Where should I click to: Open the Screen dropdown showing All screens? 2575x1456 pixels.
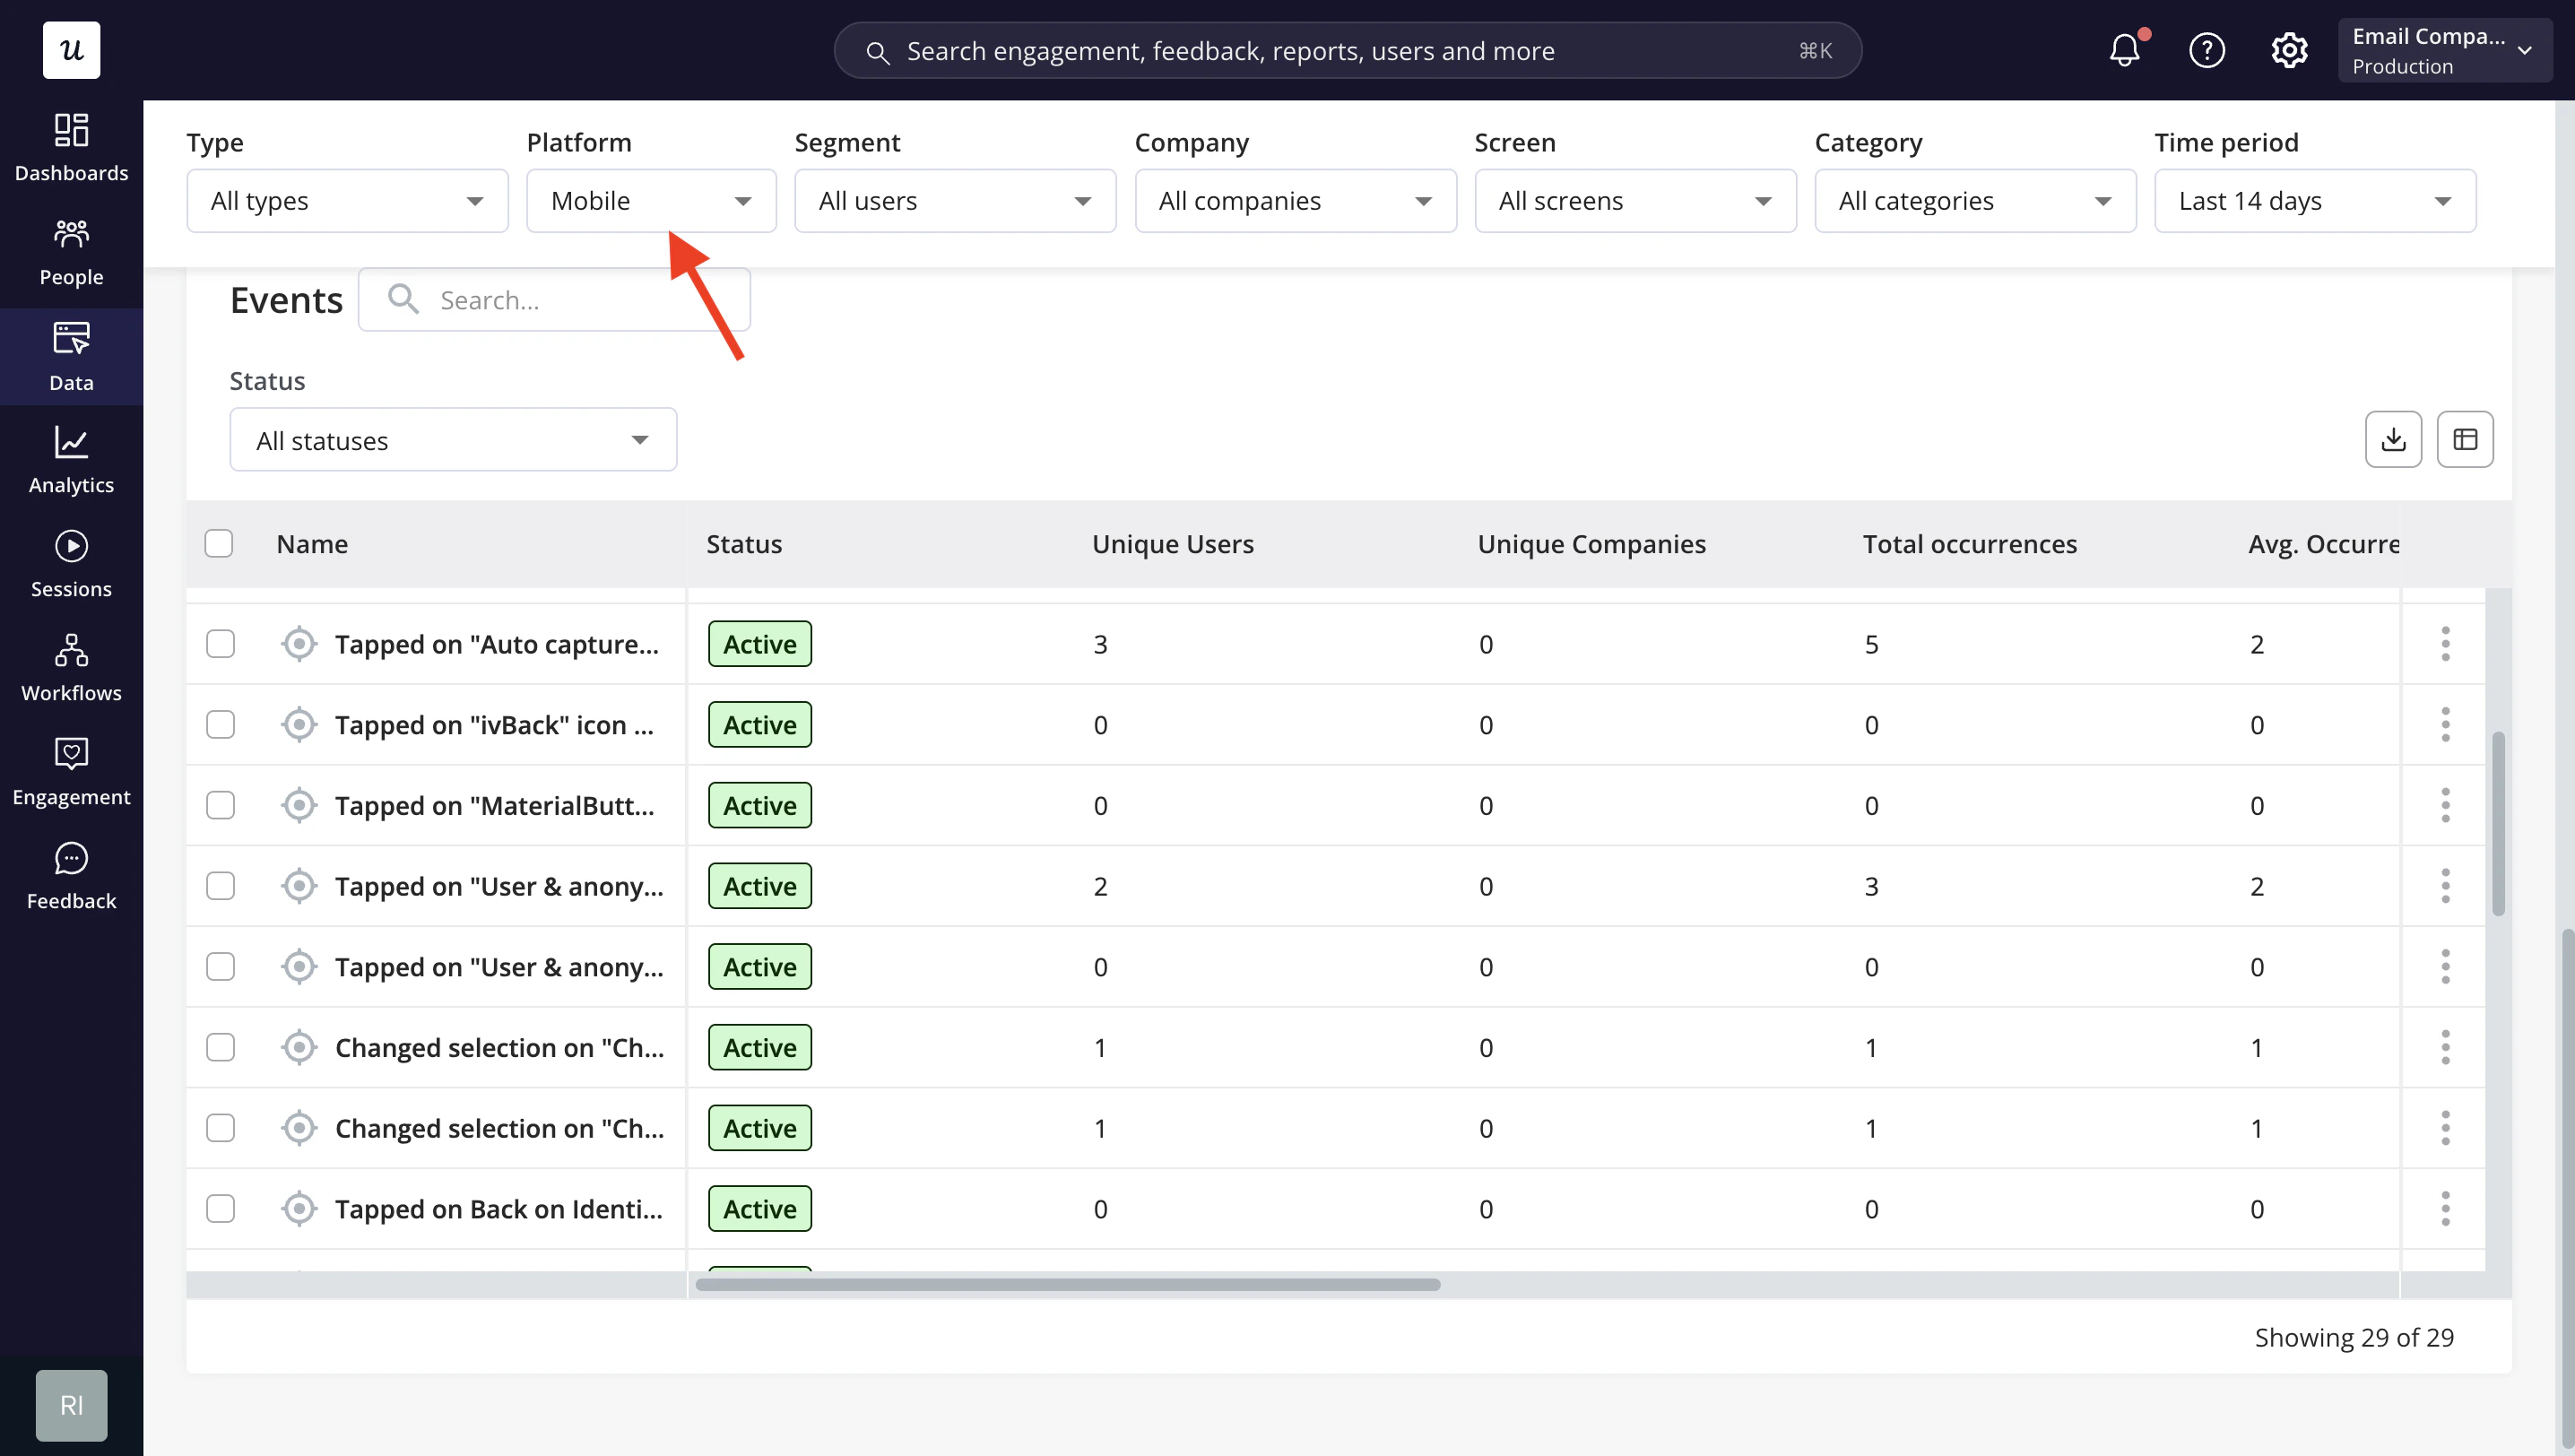coord(1635,201)
